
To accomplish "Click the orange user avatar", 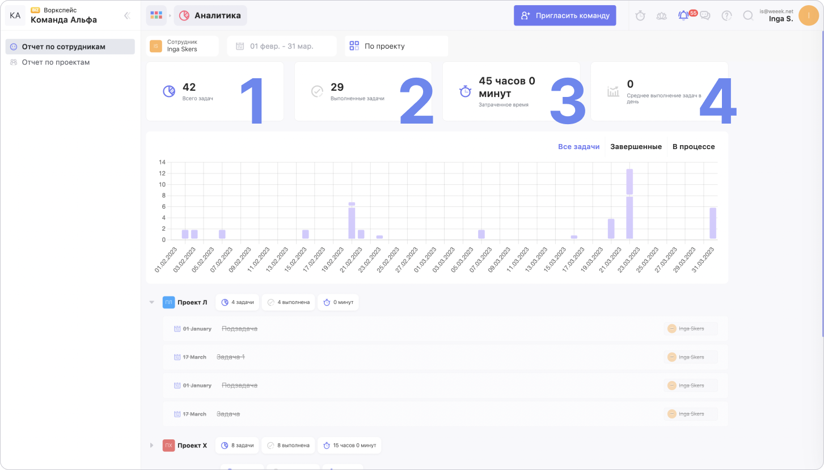I will [808, 15].
